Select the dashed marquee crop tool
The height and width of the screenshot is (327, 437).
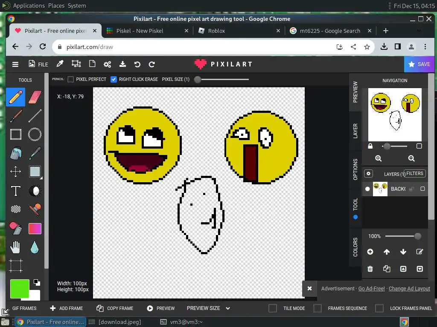click(x=16, y=266)
